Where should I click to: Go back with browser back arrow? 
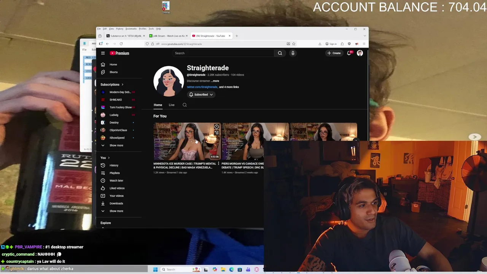(107, 44)
